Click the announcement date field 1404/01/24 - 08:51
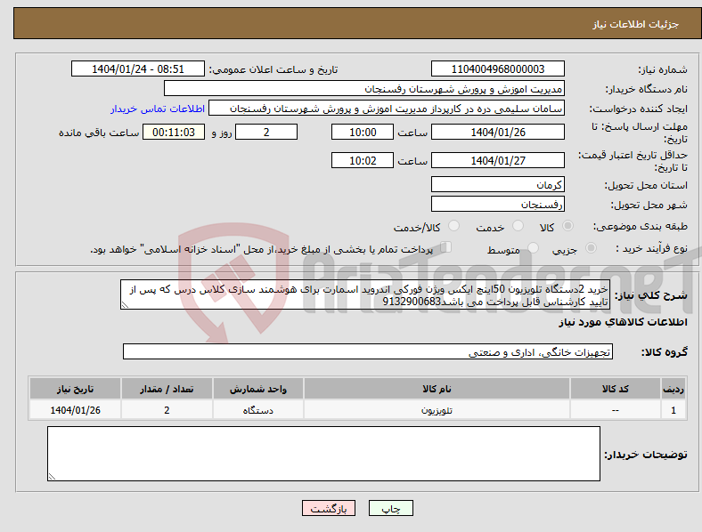The image size is (702, 532). [x=138, y=69]
